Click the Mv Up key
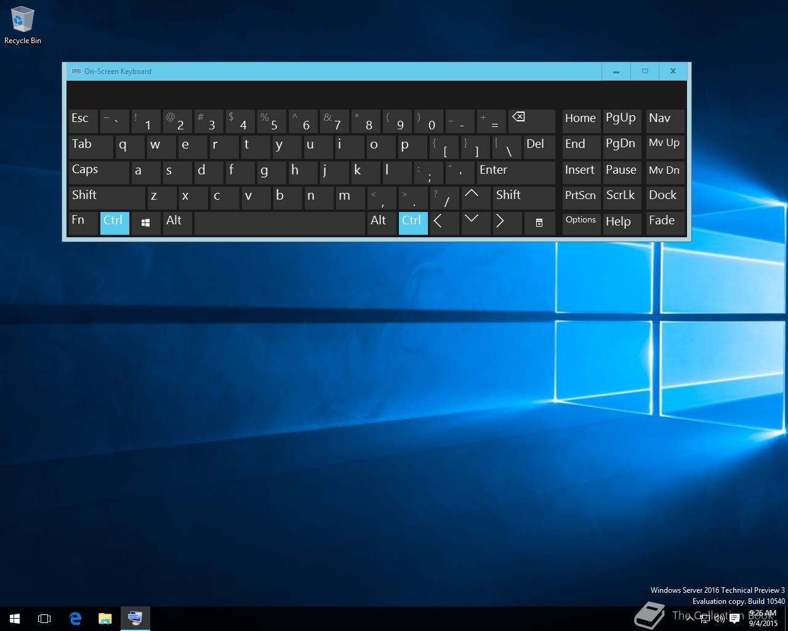788x631 pixels. click(665, 147)
